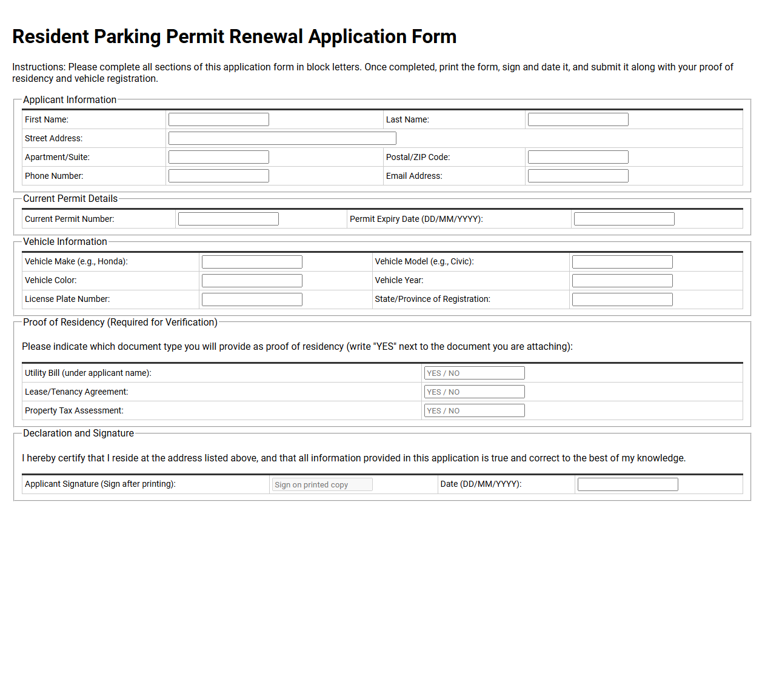Click the Email Address input field
The height and width of the screenshot is (679, 765).
(x=578, y=176)
